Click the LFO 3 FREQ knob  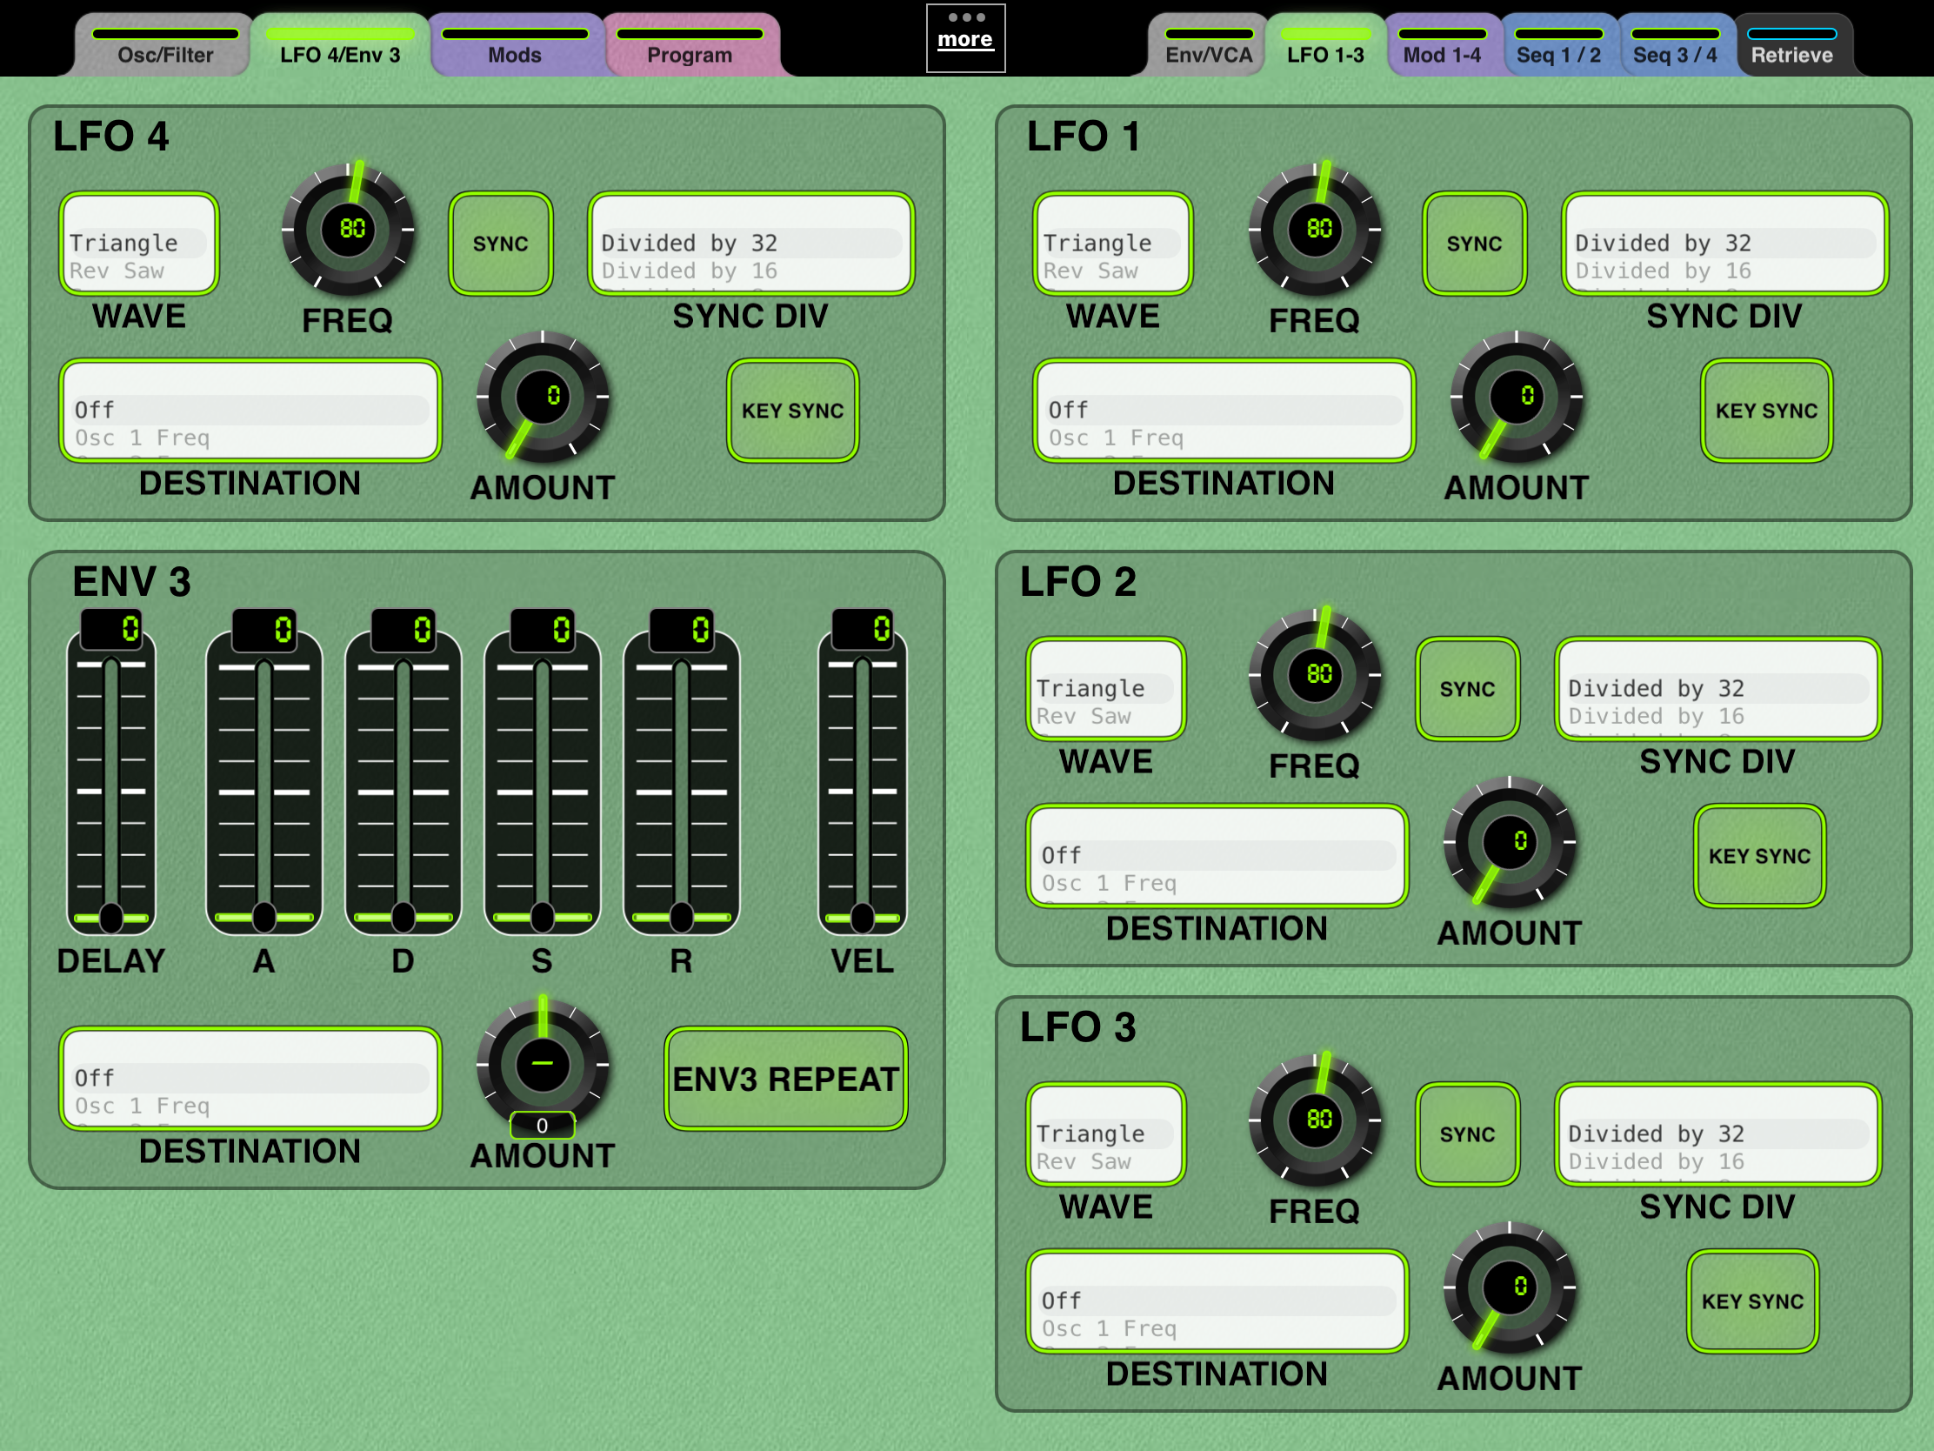pos(1315,1120)
